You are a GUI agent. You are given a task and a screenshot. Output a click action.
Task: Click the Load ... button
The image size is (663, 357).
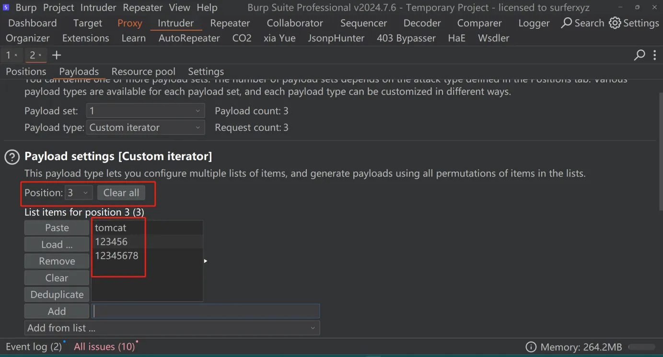coord(57,244)
